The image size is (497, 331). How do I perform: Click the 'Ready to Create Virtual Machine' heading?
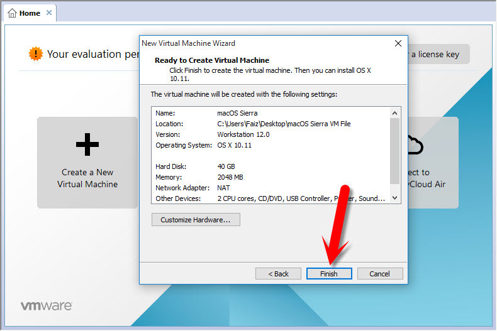coord(212,60)
